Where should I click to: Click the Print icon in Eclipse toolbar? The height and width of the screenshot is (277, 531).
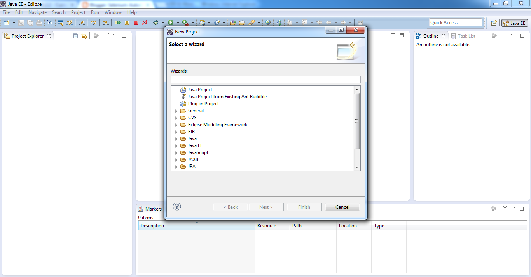(39, 23)
